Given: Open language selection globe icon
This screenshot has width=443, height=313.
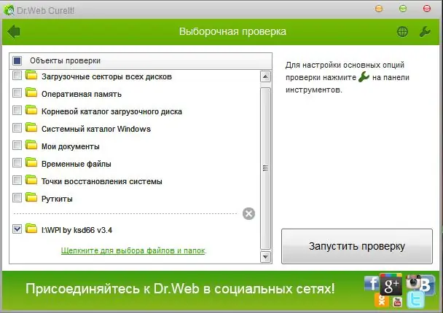Looking at the screenshot, I should [x=402, y=31].
